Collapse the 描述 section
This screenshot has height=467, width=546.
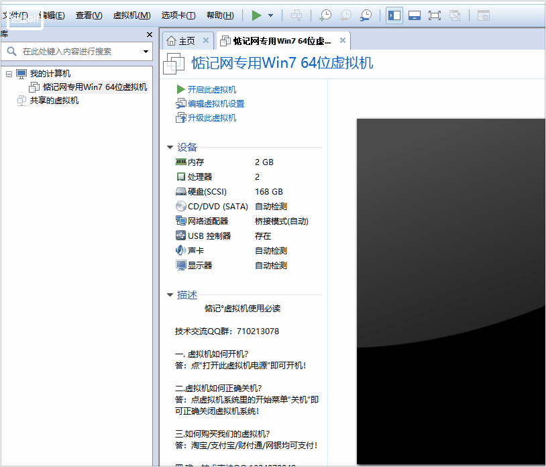pyautogui.click(x=170, y=295)
